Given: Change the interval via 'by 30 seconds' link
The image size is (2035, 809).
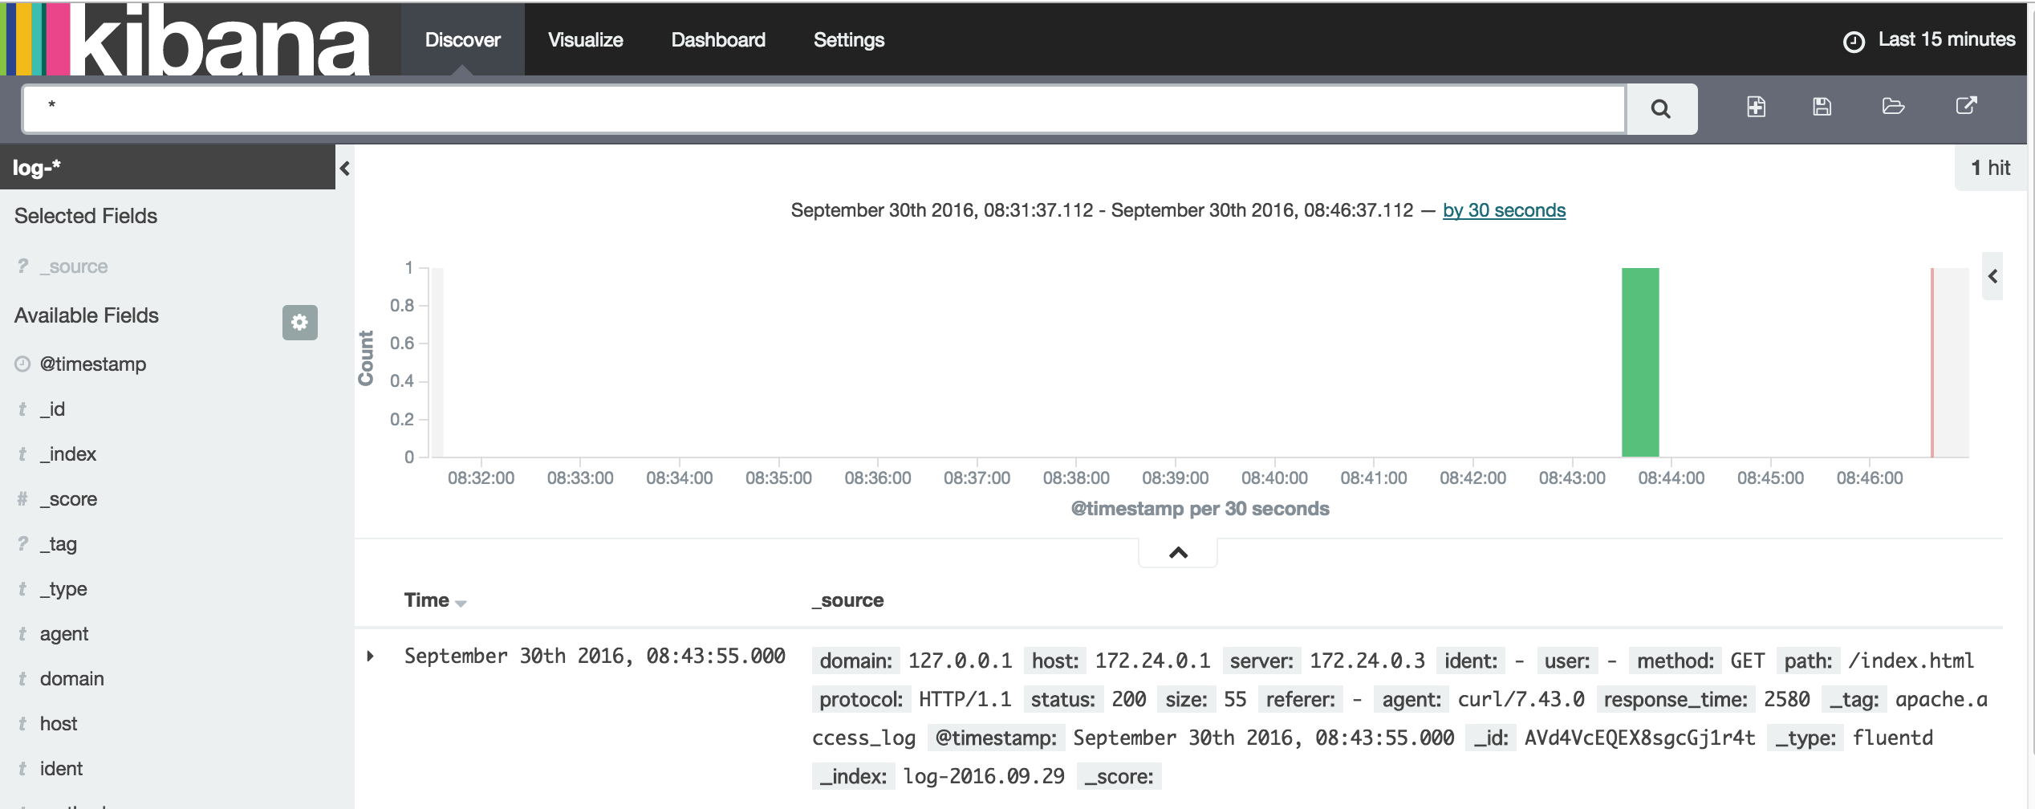Looking at the screenshot, I should coord(1504,210).
